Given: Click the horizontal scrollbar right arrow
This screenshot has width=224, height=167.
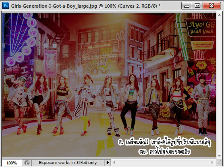Looking at the screenshot, I should point(212,162).
